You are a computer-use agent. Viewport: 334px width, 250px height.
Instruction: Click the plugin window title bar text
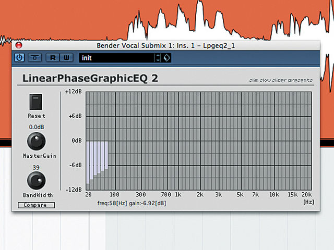166,45
